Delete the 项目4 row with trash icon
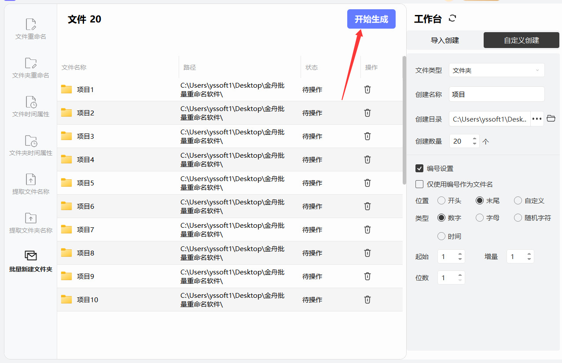The height and width of the screenshot is (363, 562). pos(367,159)
